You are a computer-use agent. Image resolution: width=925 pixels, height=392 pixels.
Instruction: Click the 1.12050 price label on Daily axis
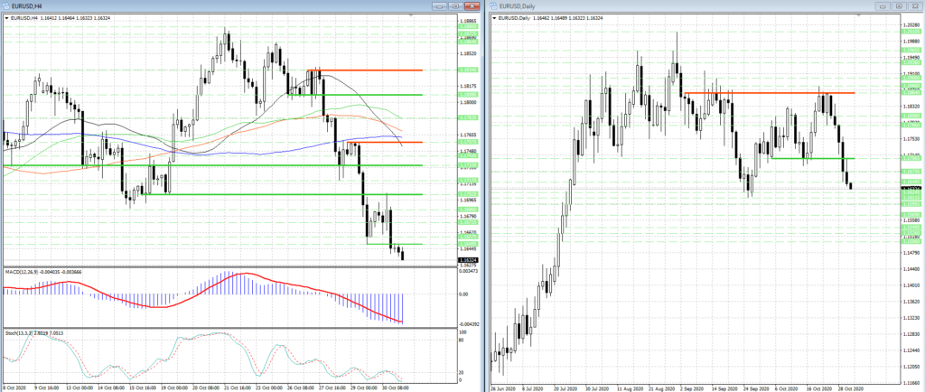912,367
